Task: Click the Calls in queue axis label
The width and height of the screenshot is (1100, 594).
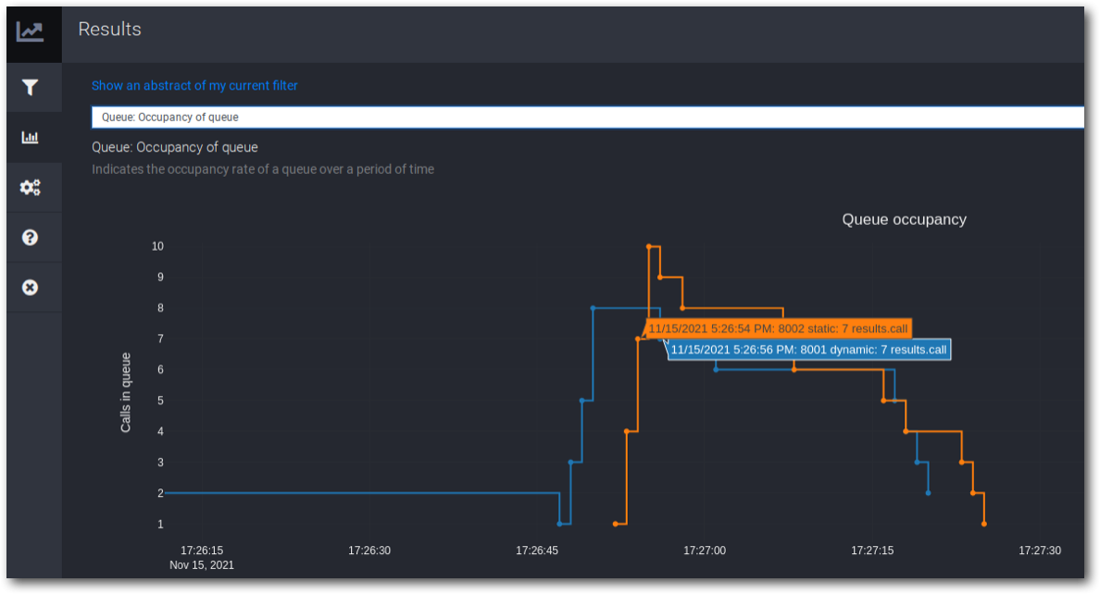Action: [x=126, y=392]
